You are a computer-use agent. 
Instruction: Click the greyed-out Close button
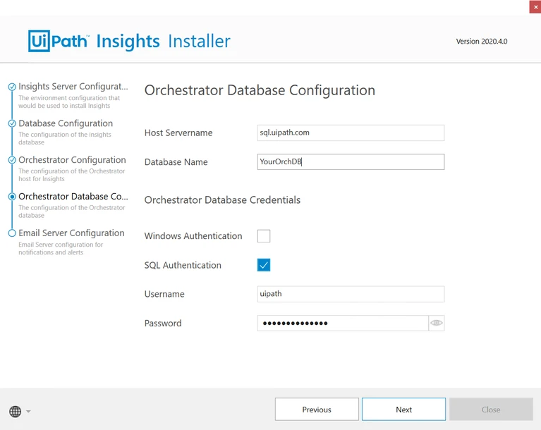(x=491, y=410)
